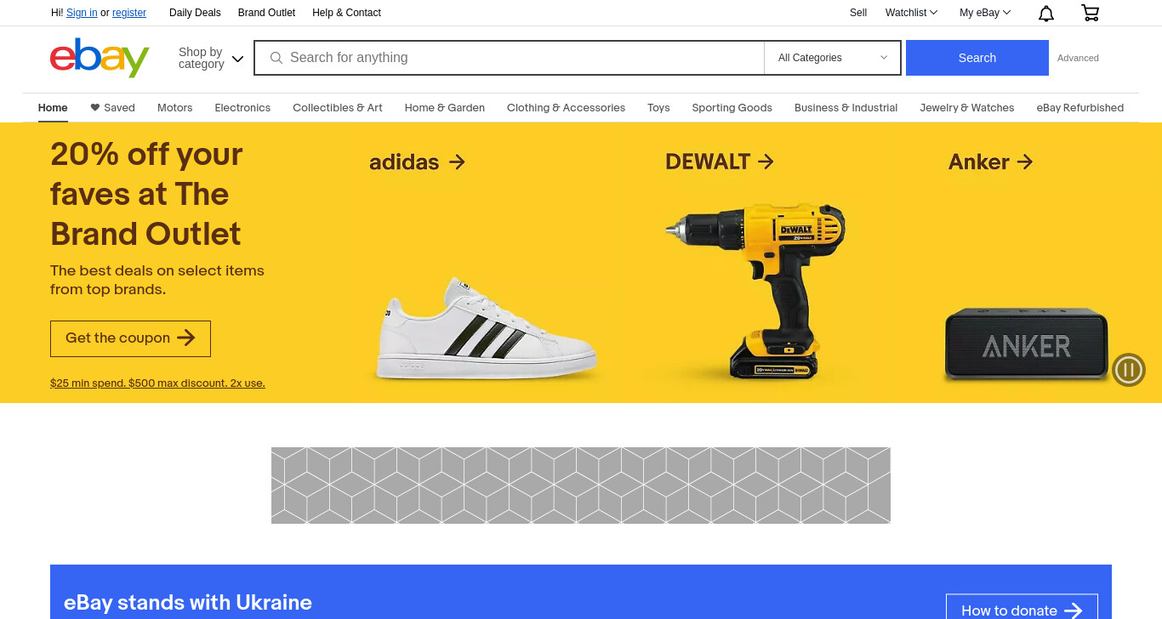Click the adidas sneaker image
This screenshot has width=1162, height=619.
(487, 328)
